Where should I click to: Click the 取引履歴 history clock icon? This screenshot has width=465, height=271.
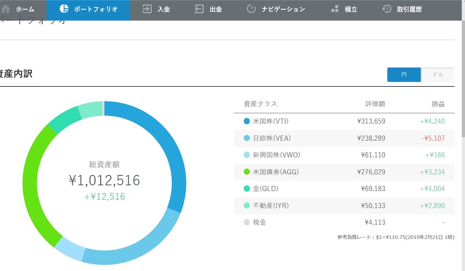[x=386, y=8]
